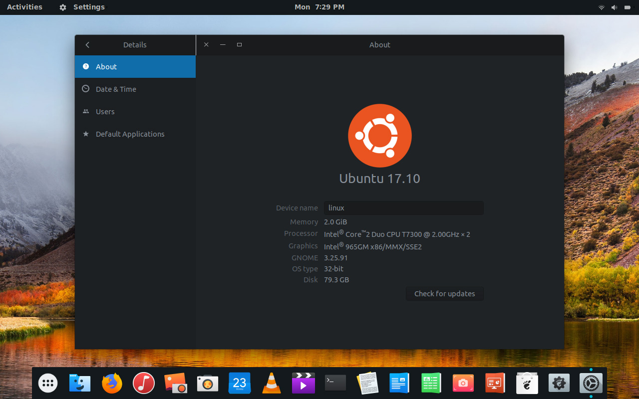Image resolution: width=639 pixels, height=399 pixels.
Task: Open the photo viewer in the dock
Action: point(176,383)
